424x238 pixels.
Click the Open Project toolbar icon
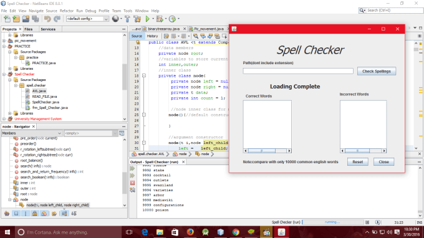coord(26,19)
